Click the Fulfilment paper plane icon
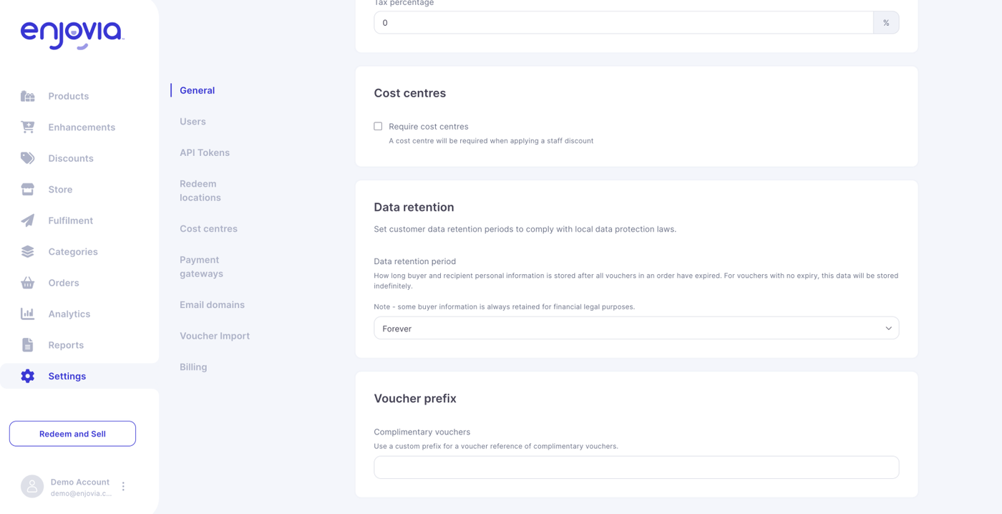The width and height of the screenshot is (1002, 514). pos(28,220)
